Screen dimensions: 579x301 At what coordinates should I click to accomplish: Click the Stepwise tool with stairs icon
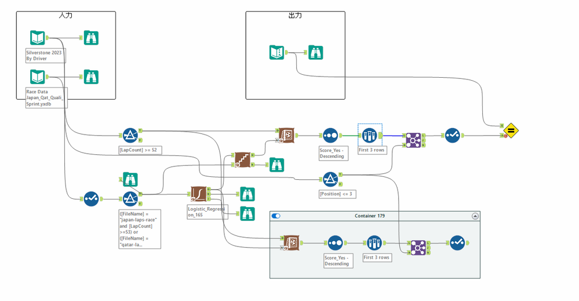[x=242, y=159]
